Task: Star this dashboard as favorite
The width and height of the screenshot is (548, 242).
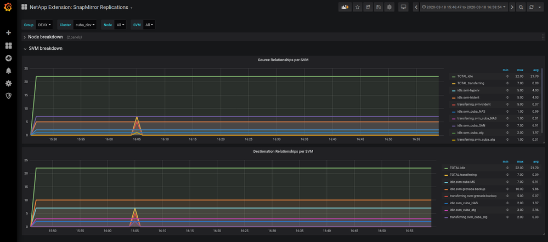Action: (357, 7)
